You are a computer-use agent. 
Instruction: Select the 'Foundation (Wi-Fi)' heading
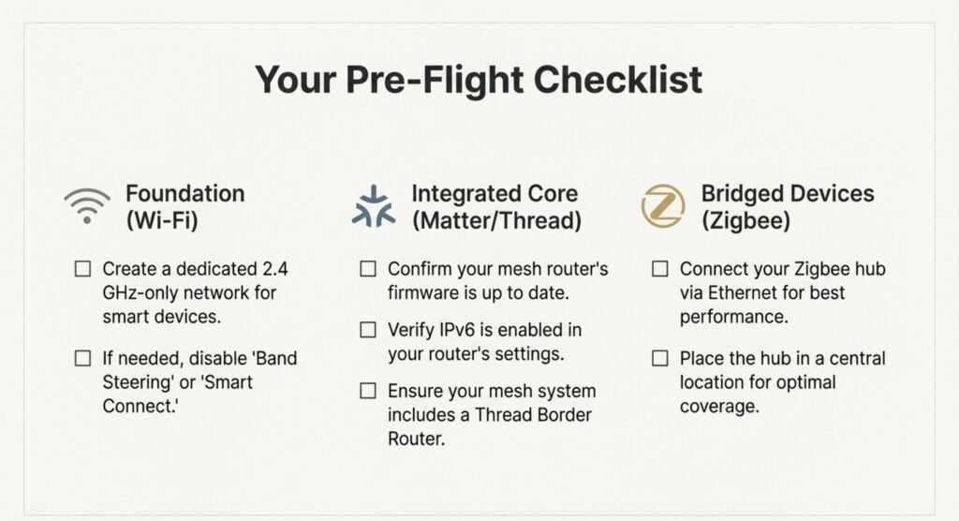coord(184,206)
